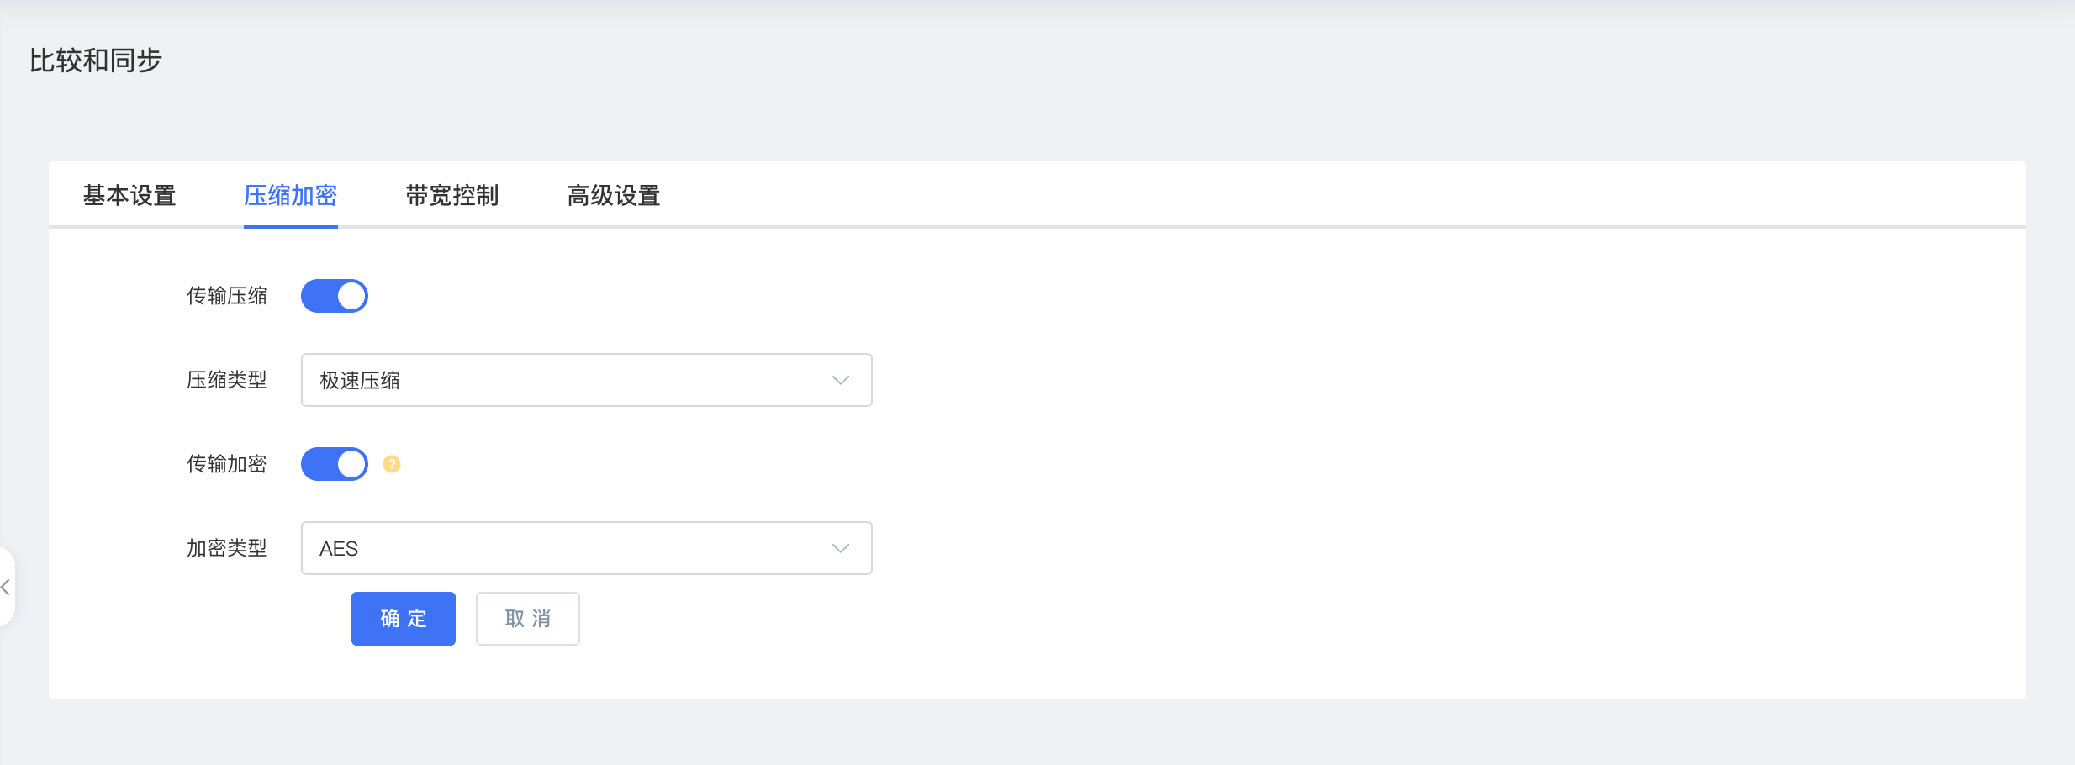The image size is (2075, 765).
Task: Click the yellow help icon beside 传输加密
Action: pos(392,464)
